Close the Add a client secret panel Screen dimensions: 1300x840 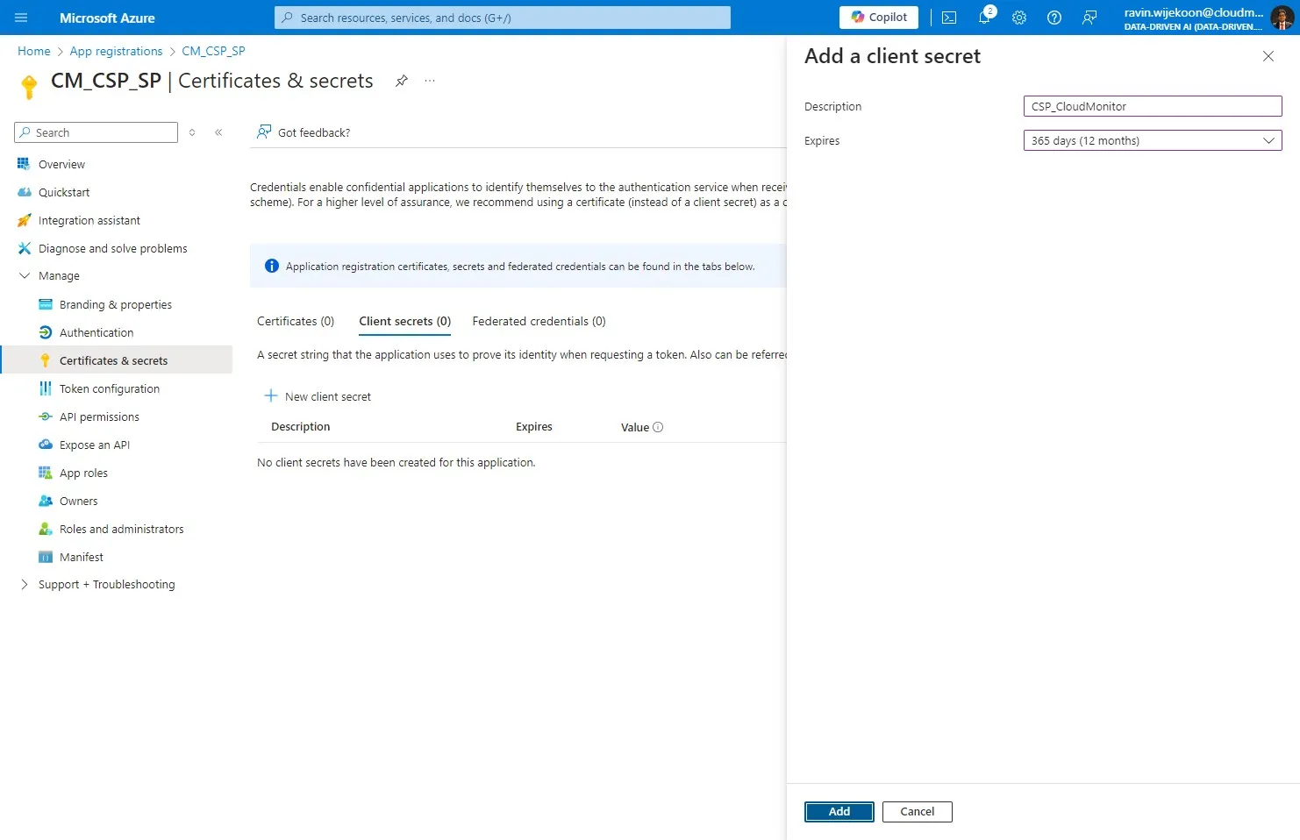[x=1268, y=56]
